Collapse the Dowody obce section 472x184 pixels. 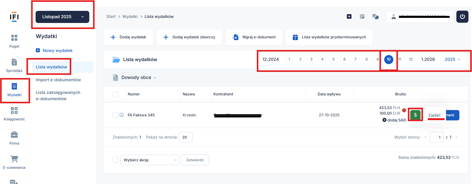pos(155,78)
